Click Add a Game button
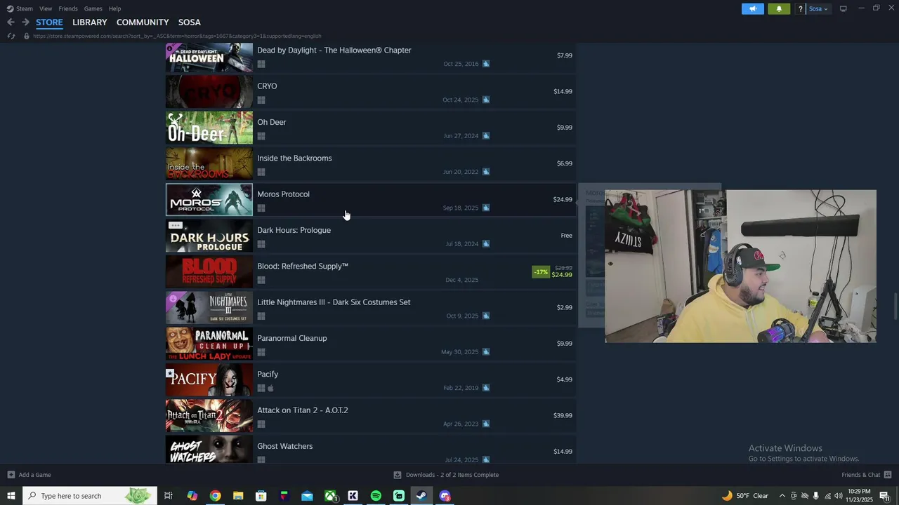This screenshot has width=899, height=505. 29,475
